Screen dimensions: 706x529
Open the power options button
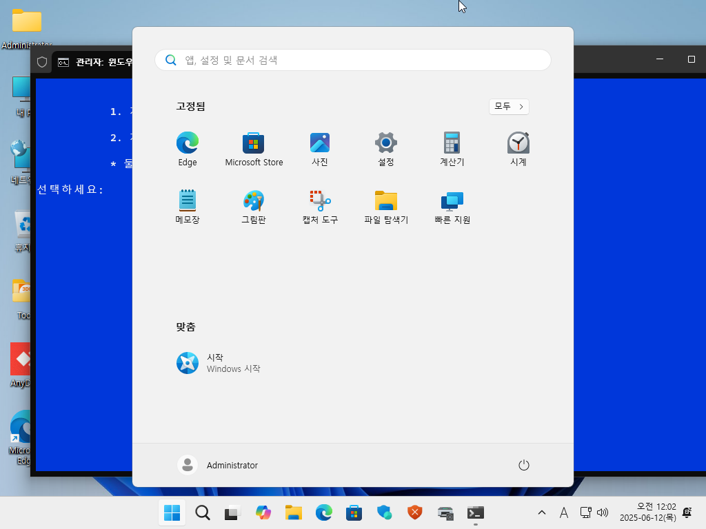pos(524,465)
